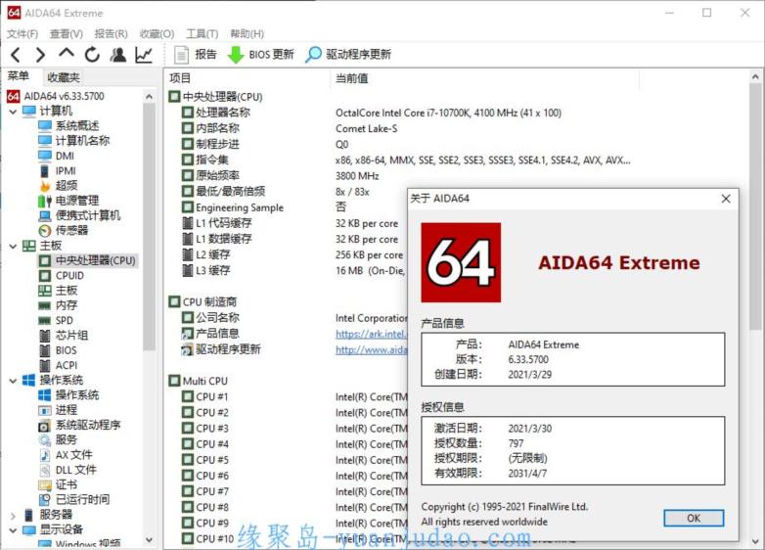The height and width of the screenshot is (550, 765).
Task: Select the AIDA64 v6.33.5700 root item
Action: point(56,96)
